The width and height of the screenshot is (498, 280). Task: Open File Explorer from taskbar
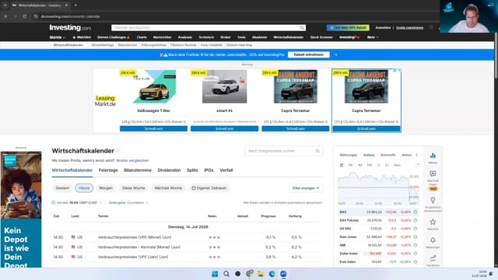point(261,274)
